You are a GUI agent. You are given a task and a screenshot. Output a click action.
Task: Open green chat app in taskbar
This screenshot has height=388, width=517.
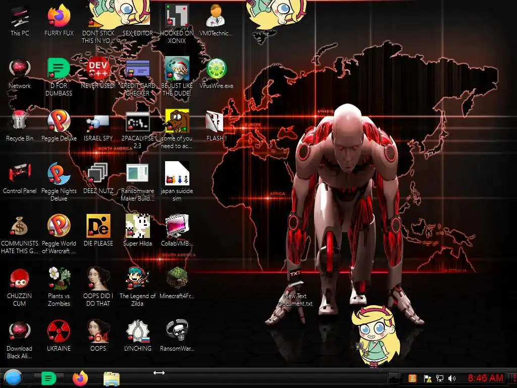click(48, 378)
